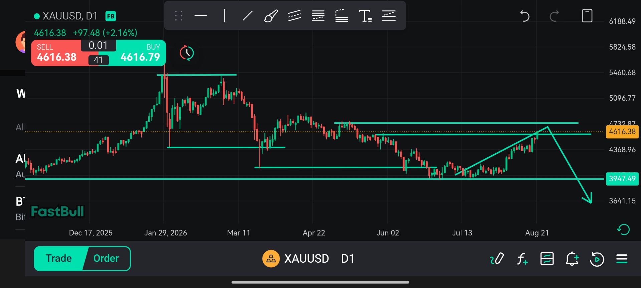Tap BUY at 4616.79

click(140, 53)
